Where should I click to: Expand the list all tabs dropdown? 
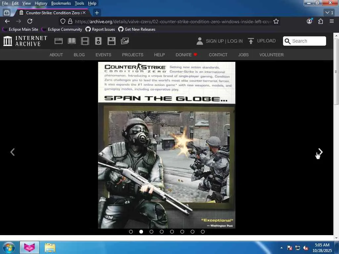tap(329, 13)
